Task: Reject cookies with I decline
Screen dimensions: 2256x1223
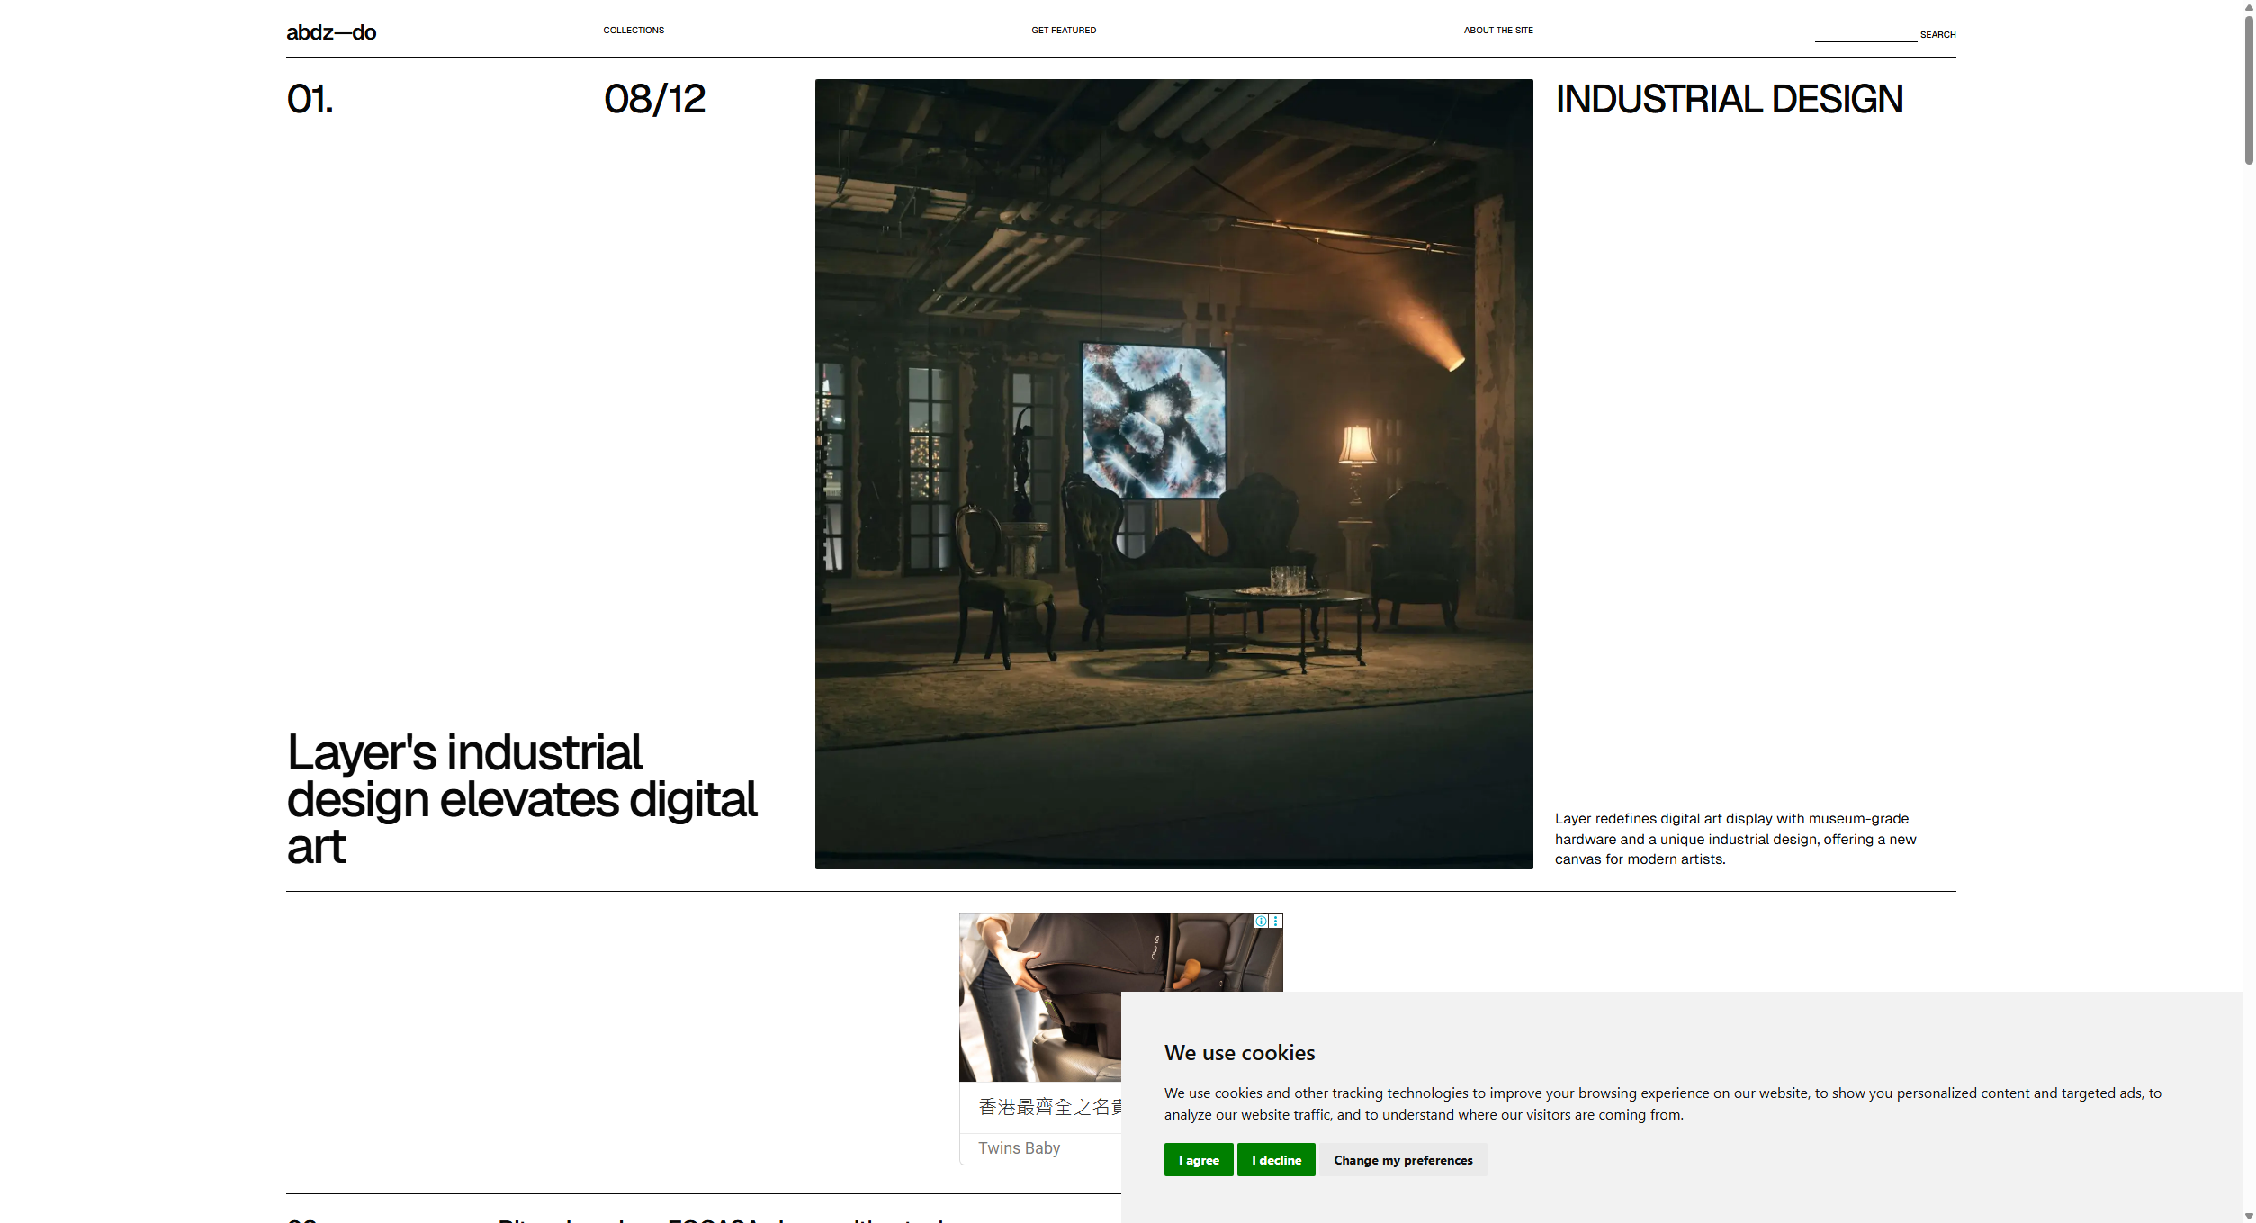Action: [x=1276, y=1160]
